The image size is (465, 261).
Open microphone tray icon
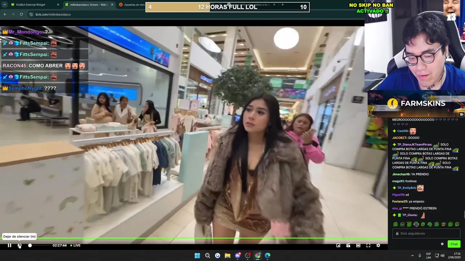click(x=420, y=256)
